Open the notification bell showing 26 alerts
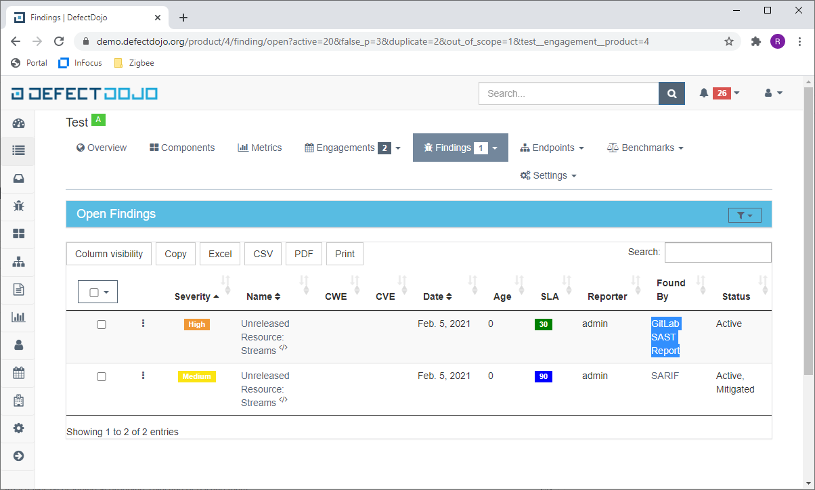 click(x=704, y=93)
